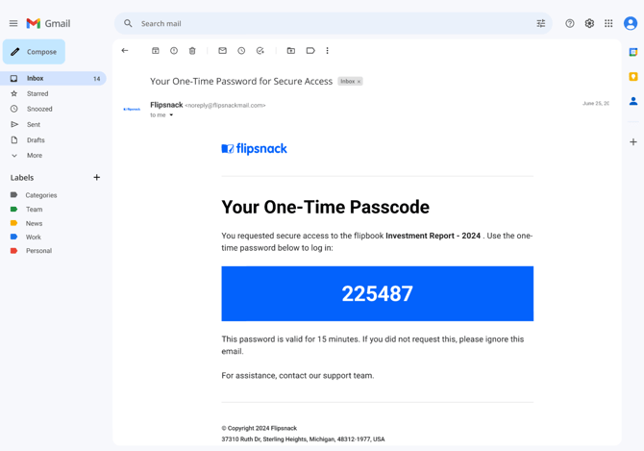
Task: Click the Sterling Heights address line
Action: (x=303, y=439)
